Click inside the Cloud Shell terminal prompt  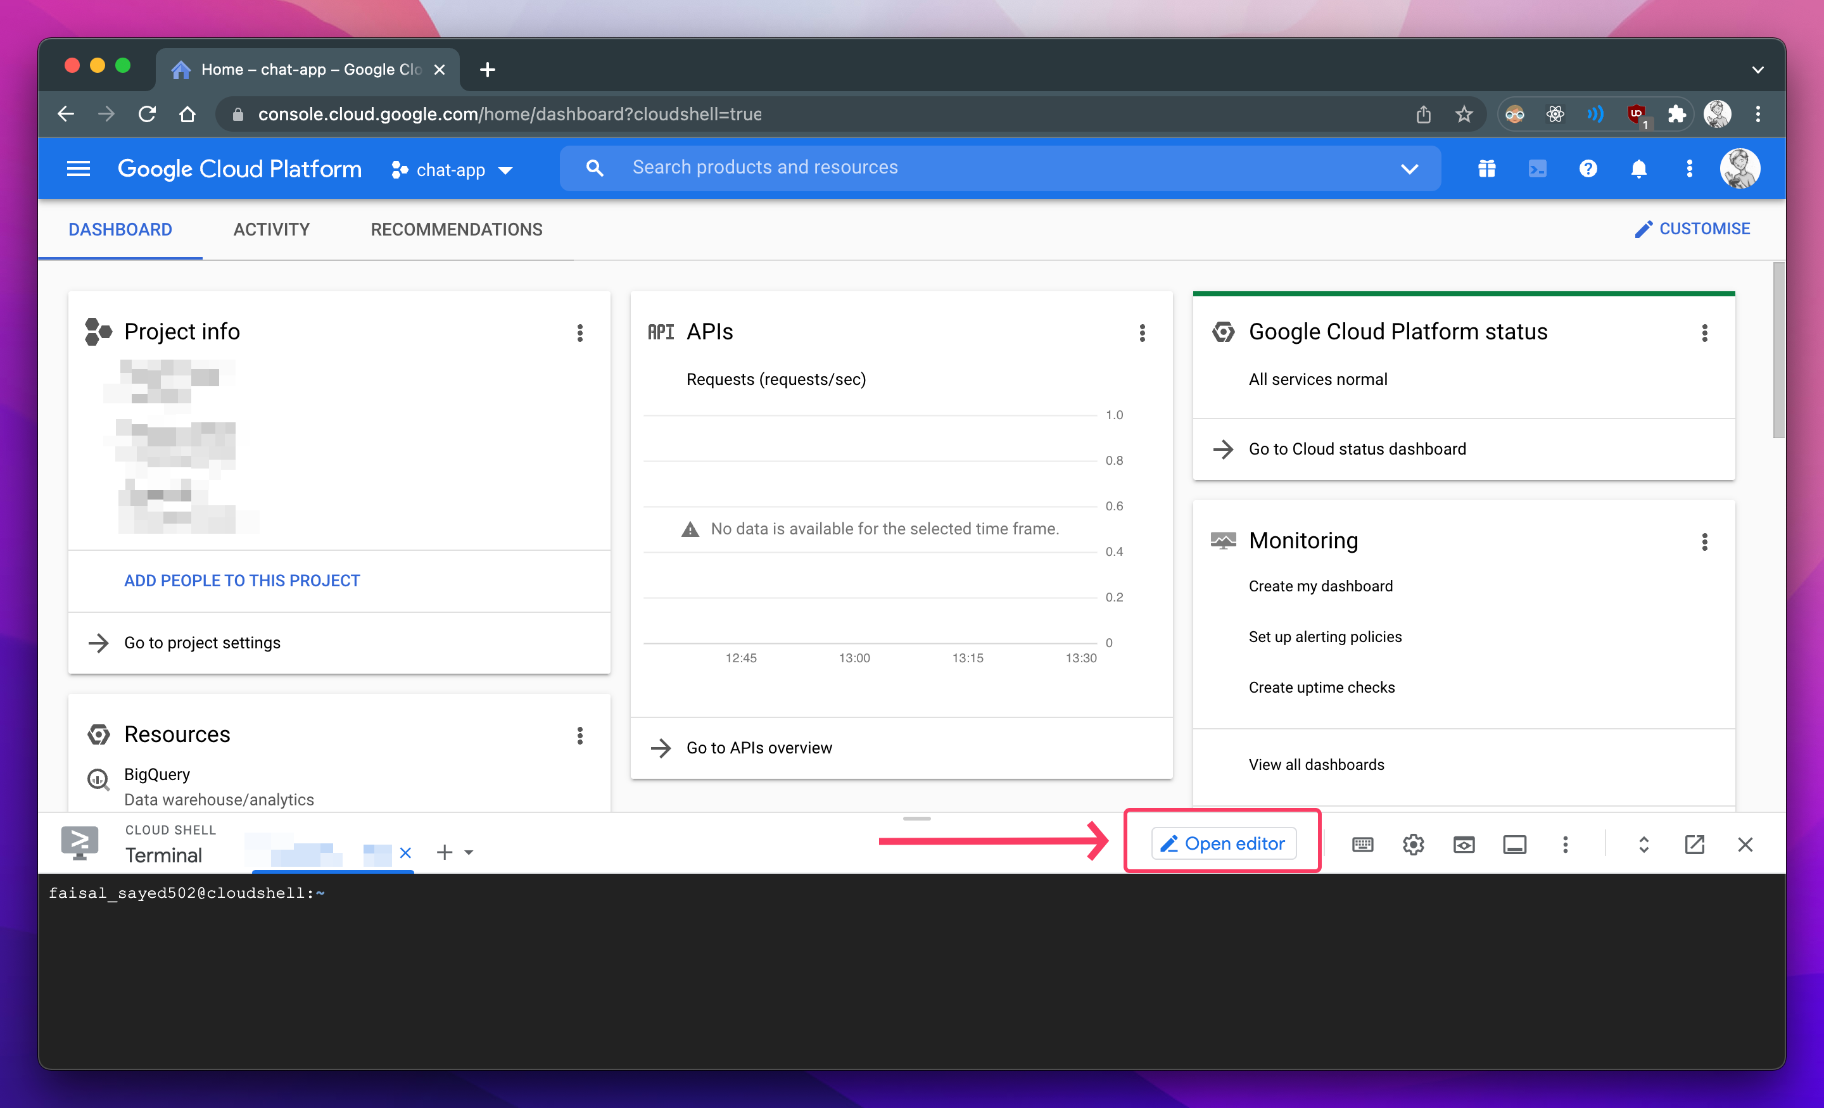tap(187, 893)
